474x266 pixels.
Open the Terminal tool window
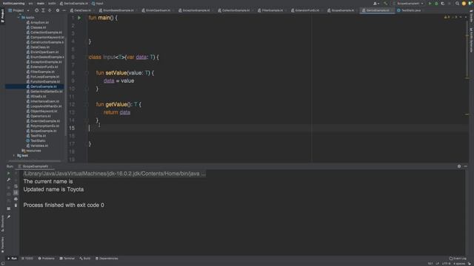click(67, 259)
